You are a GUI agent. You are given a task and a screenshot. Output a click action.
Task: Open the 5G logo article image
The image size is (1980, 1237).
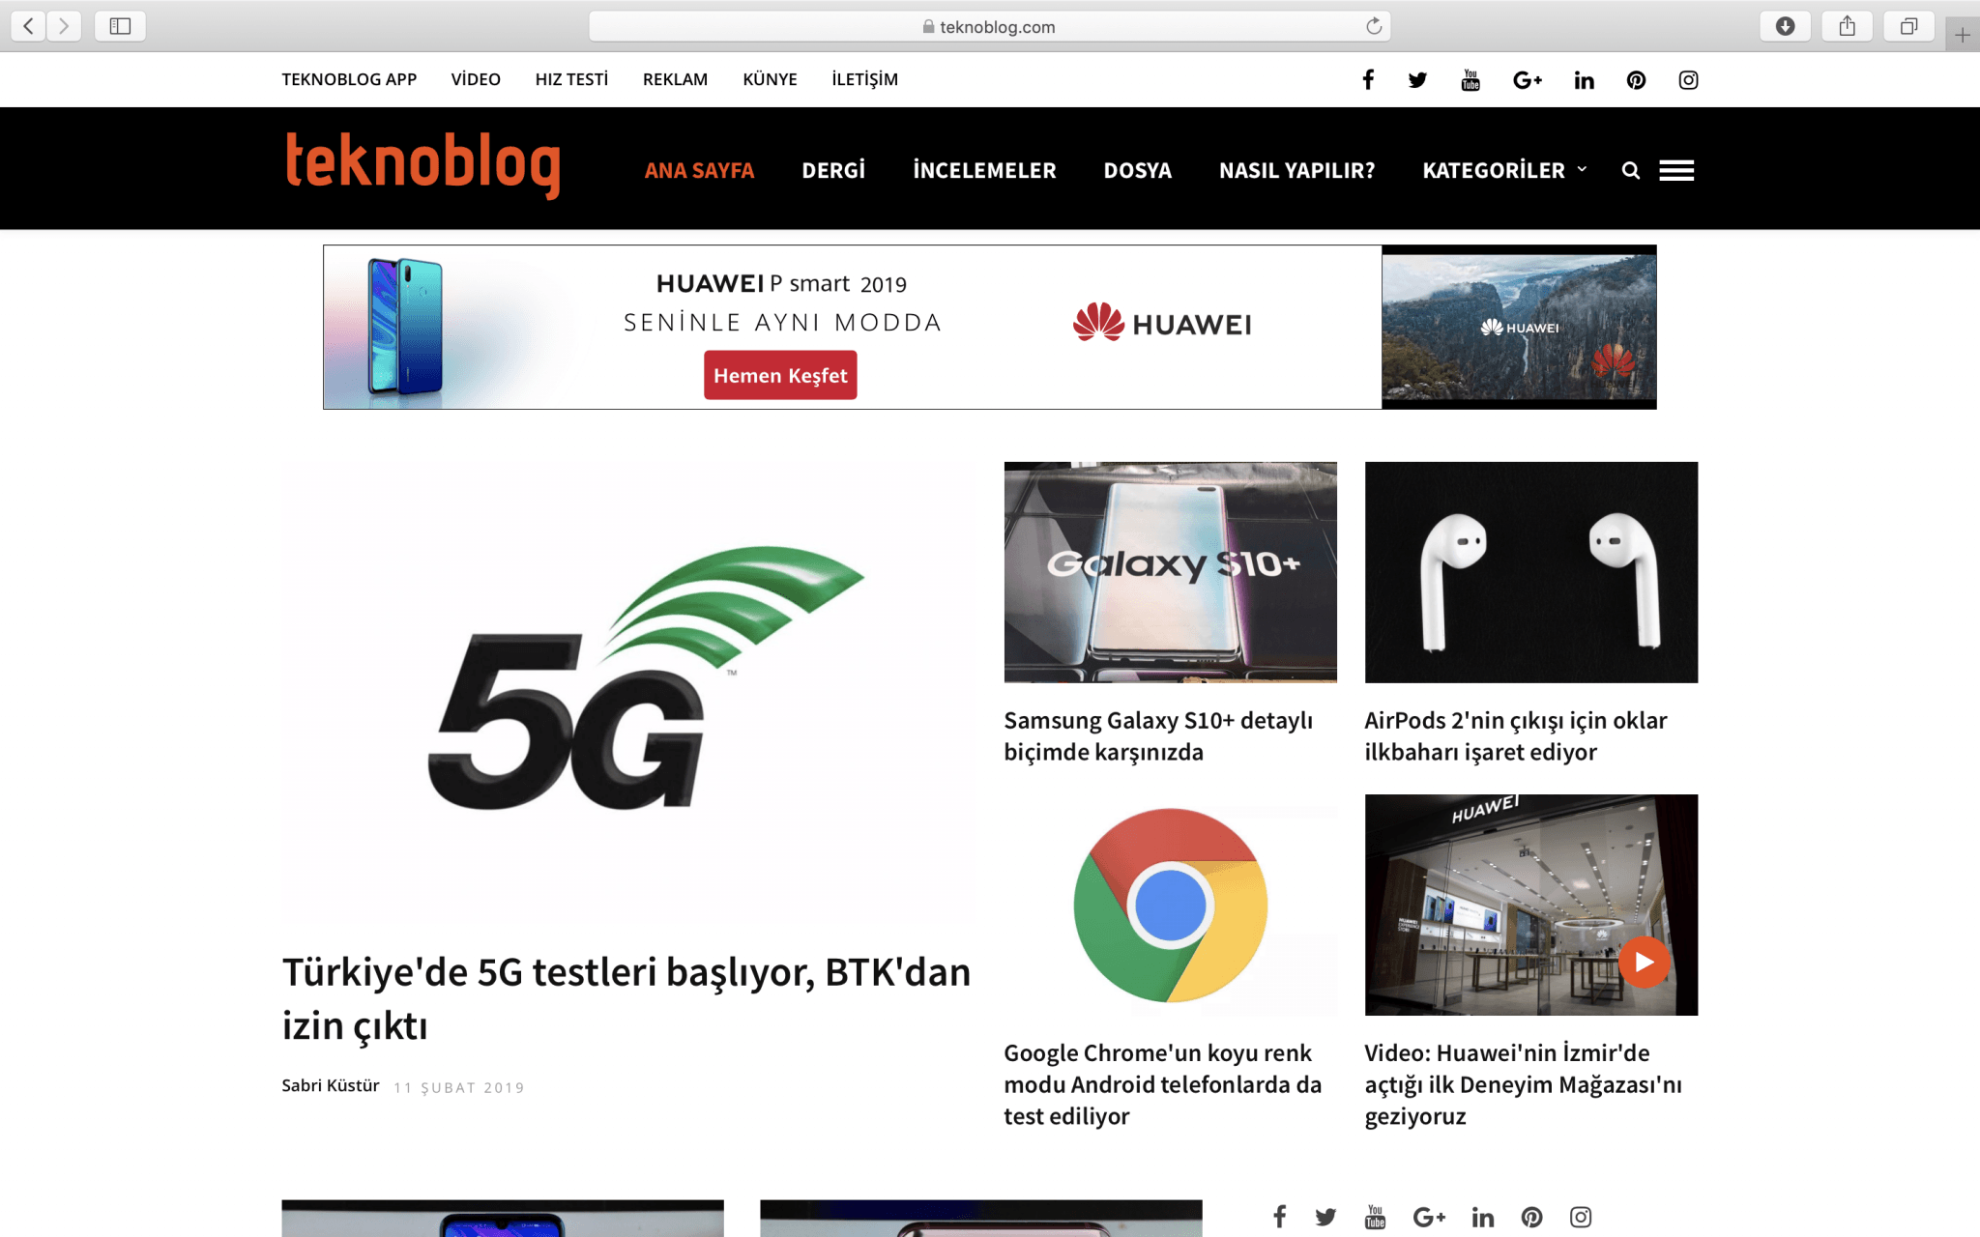click(x=628, y=692)
